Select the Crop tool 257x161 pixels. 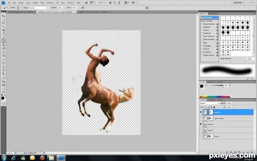3,30
